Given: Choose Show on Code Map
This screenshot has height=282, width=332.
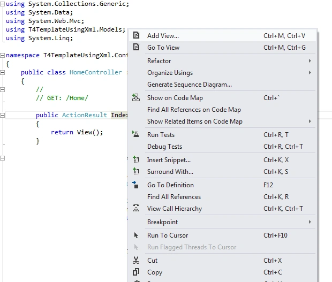Looking at the screenshot, I should click(x=222, y=98).
